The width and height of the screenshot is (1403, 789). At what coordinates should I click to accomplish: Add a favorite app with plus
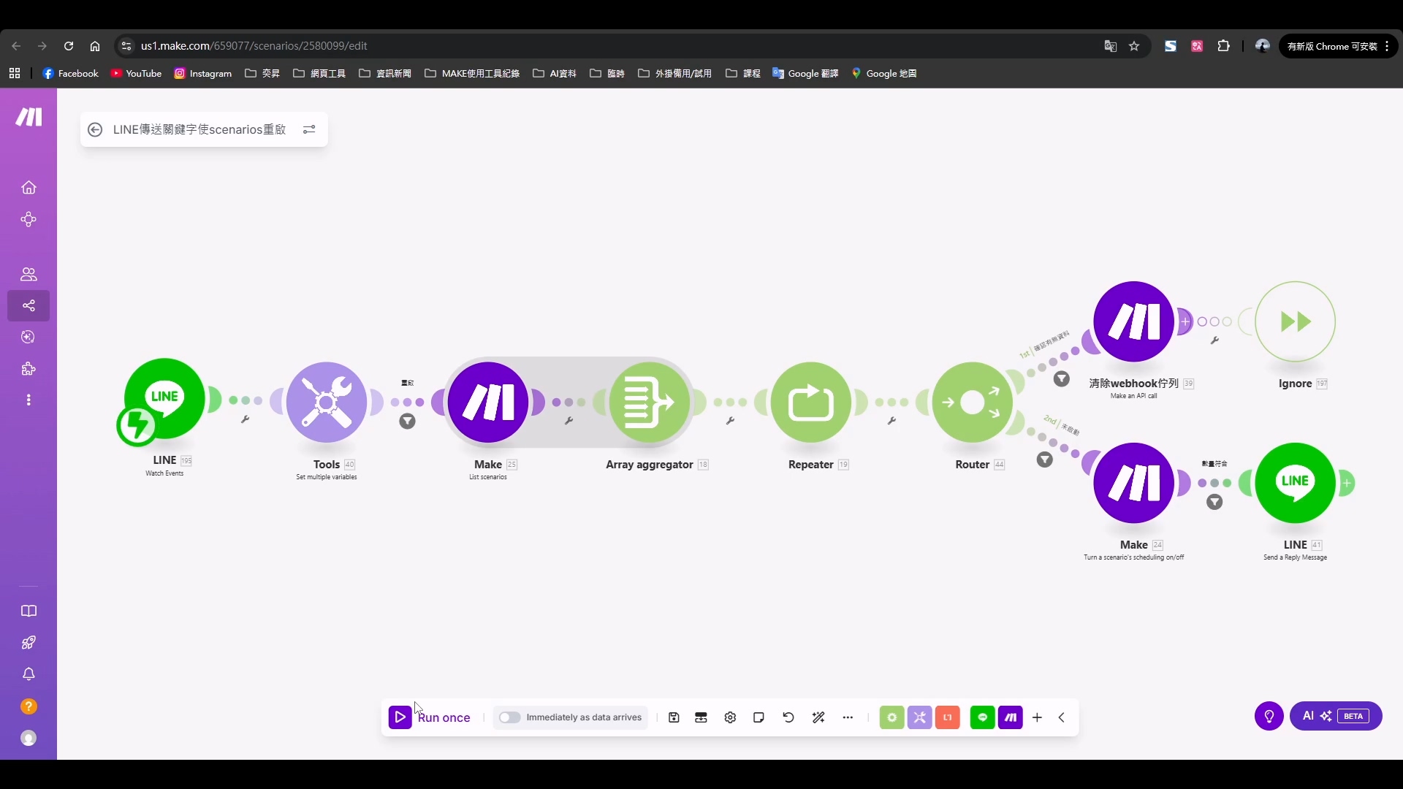pyautogui.click(x=1037, y=717)
